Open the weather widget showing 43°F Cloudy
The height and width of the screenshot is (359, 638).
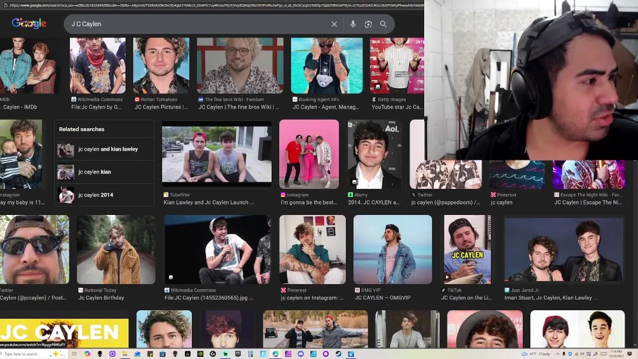pos(536,354)
